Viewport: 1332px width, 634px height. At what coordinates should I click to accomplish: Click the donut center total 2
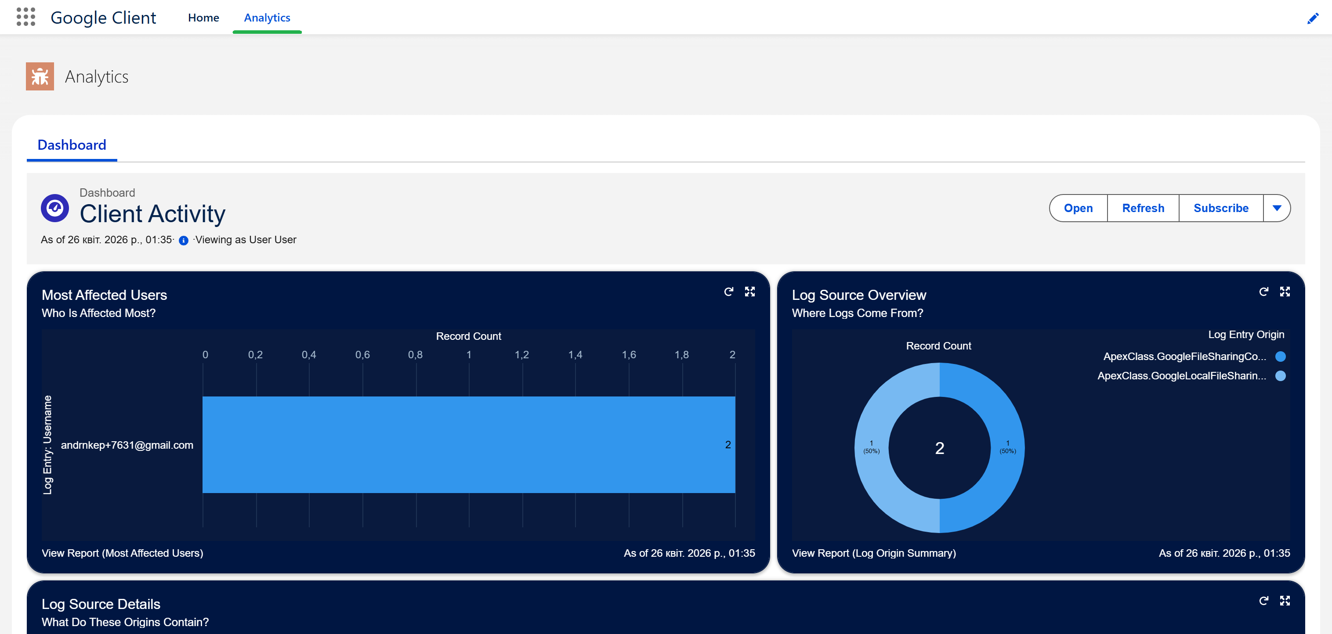click(x=940, y=448)
